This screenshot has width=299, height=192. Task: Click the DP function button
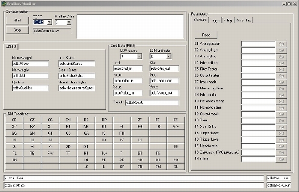point(104,120)
